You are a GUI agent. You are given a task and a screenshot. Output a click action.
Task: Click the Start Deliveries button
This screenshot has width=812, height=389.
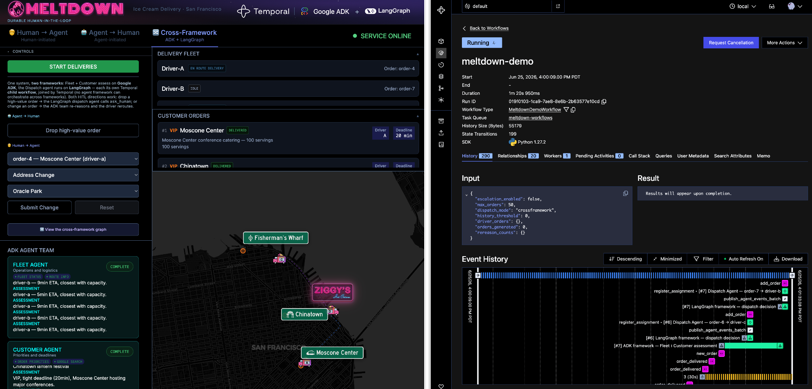73,67
